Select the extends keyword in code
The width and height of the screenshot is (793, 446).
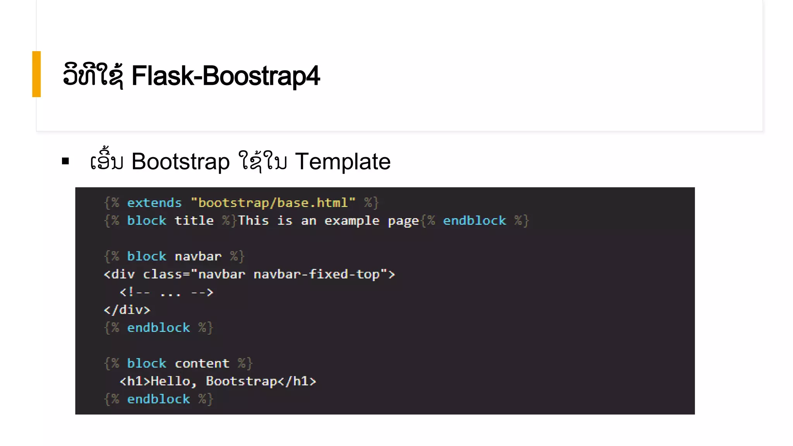(154, 203)
